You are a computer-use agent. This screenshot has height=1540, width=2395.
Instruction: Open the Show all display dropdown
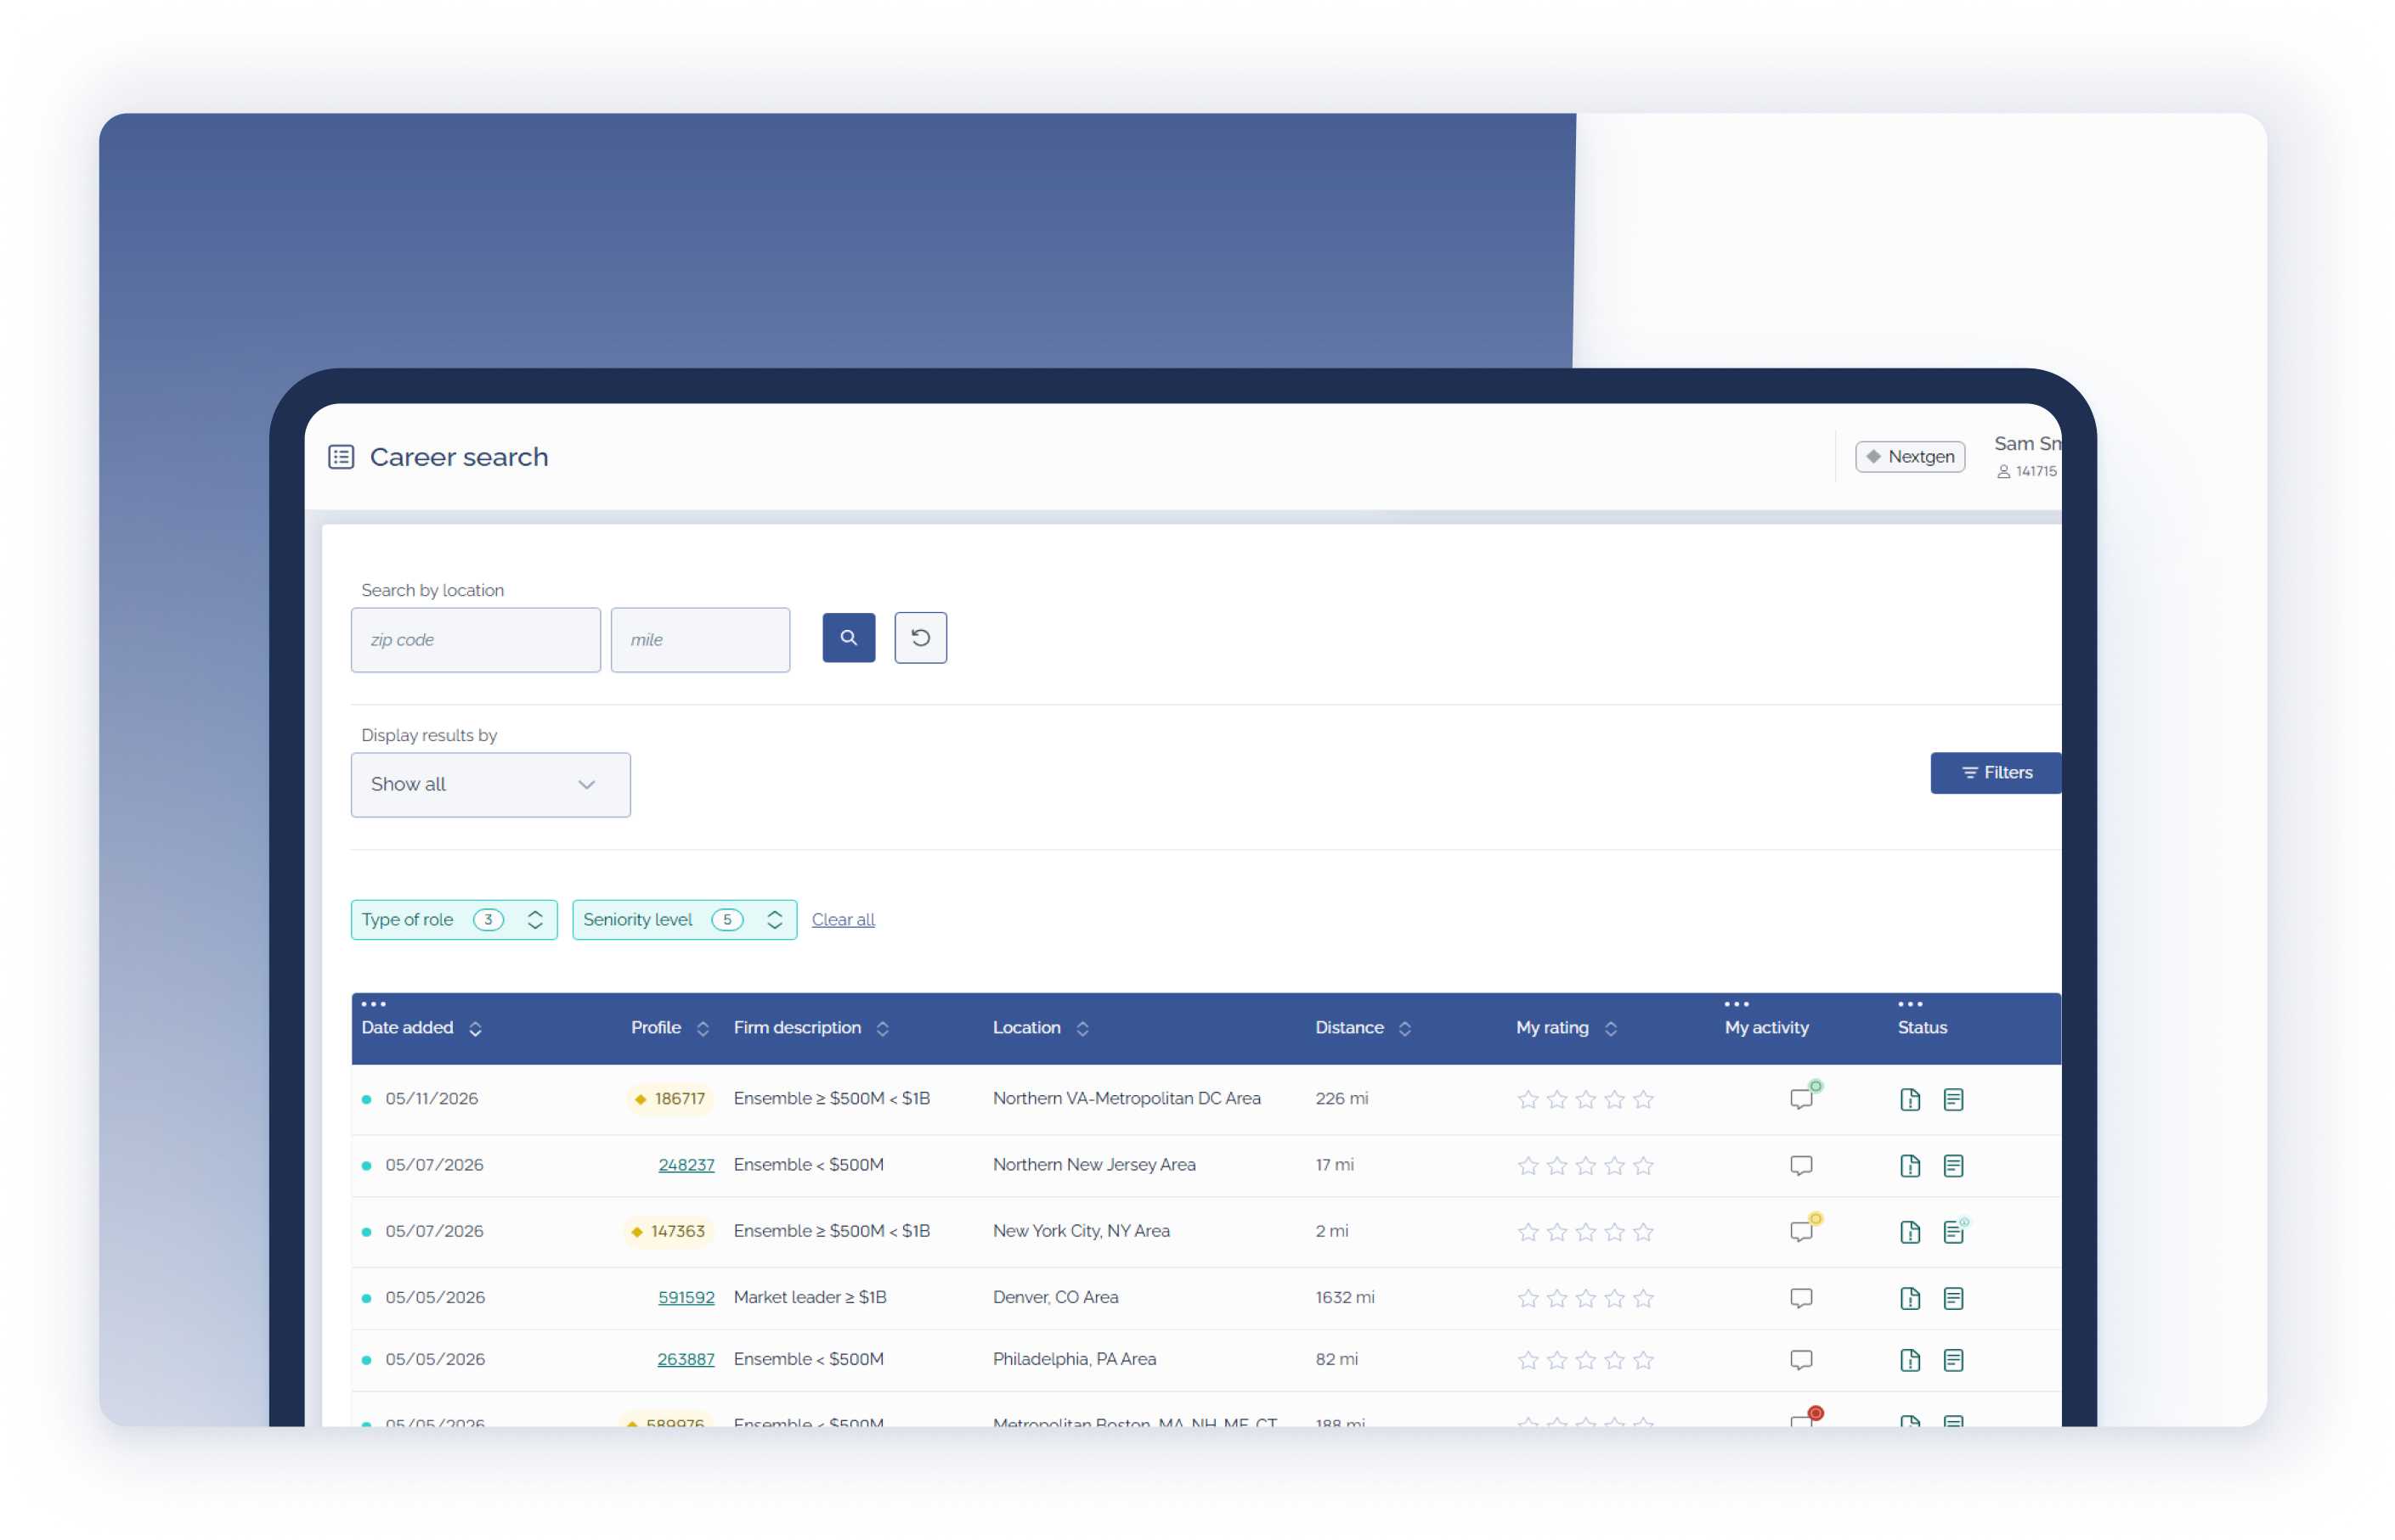pyautogui.click(x=490, y=785)
